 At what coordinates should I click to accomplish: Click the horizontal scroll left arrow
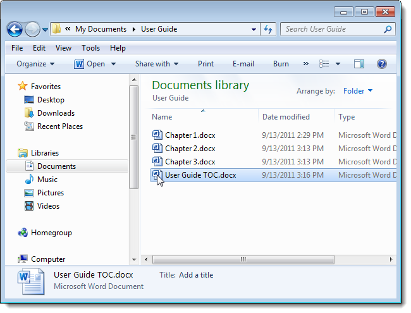click(x=146, y=259)
